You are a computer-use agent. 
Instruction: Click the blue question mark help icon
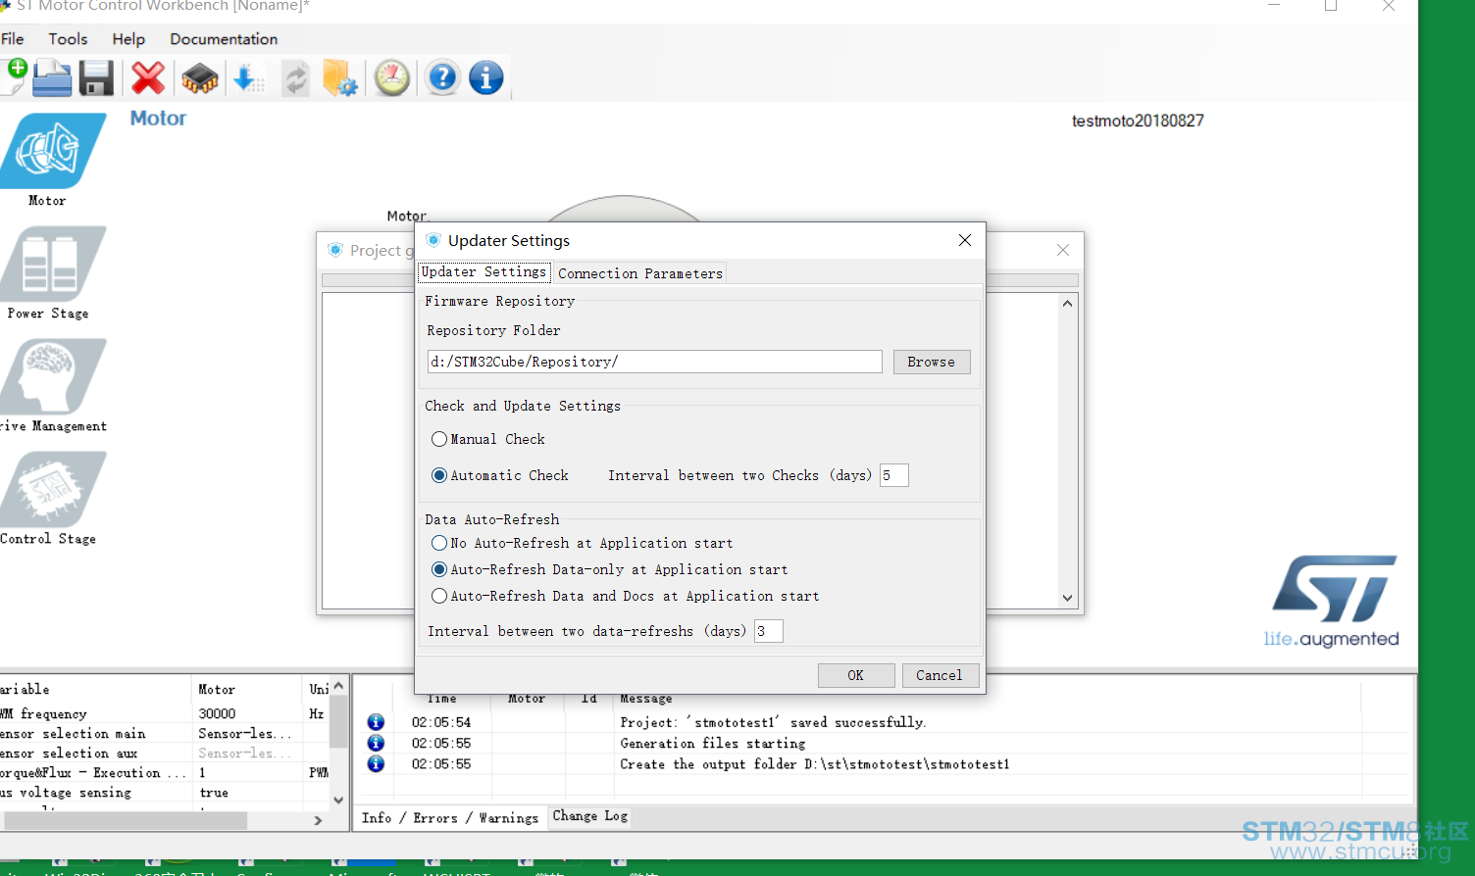pyautogui.click(x=442, y=77)
